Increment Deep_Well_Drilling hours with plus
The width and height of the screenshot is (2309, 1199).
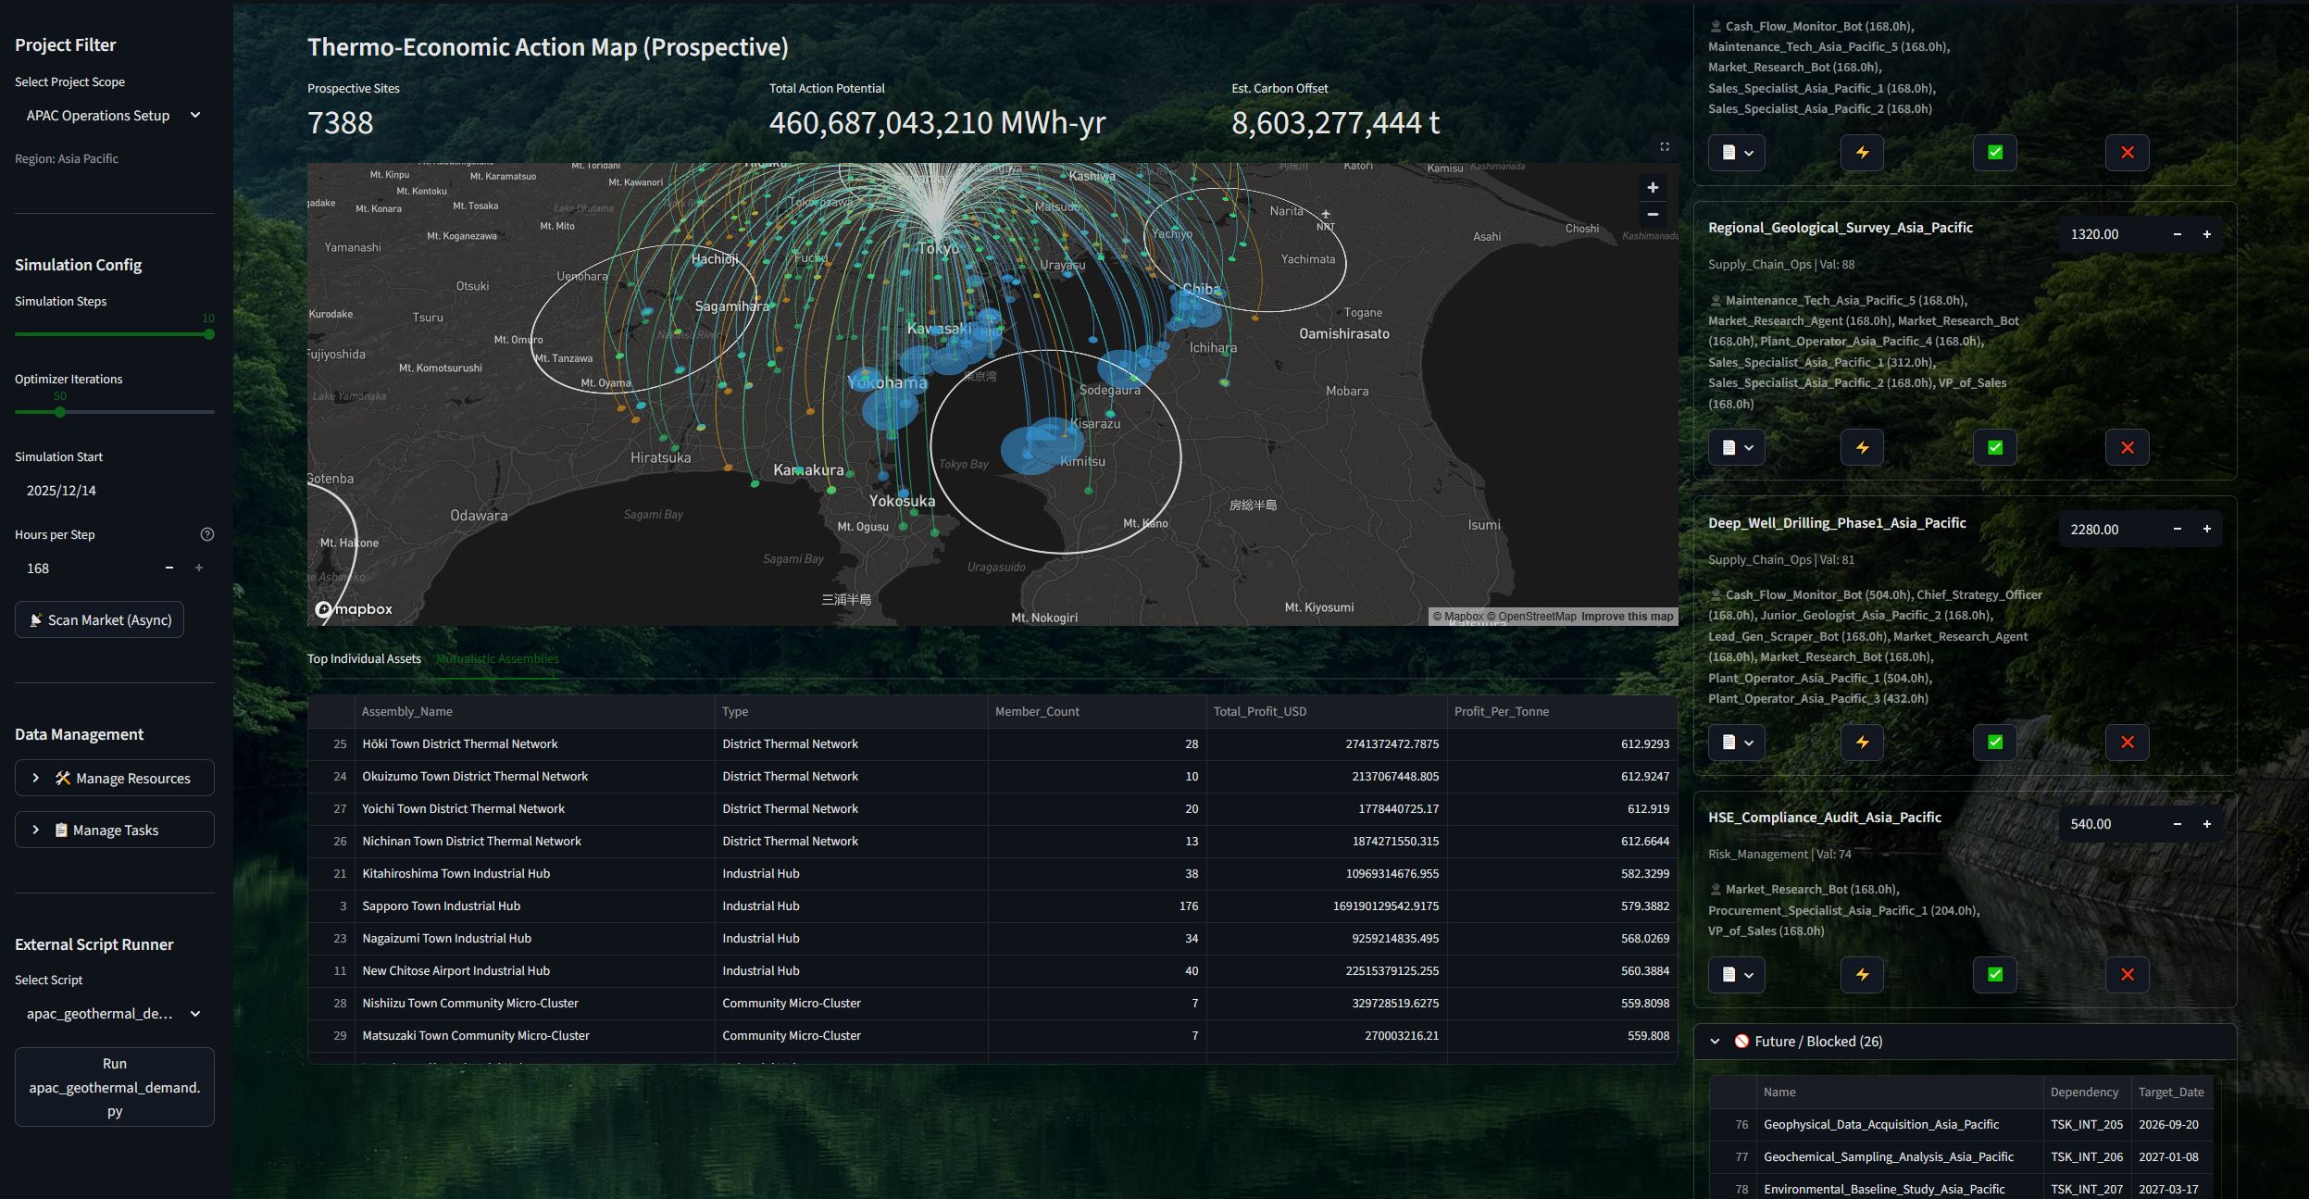[2207, 530]
